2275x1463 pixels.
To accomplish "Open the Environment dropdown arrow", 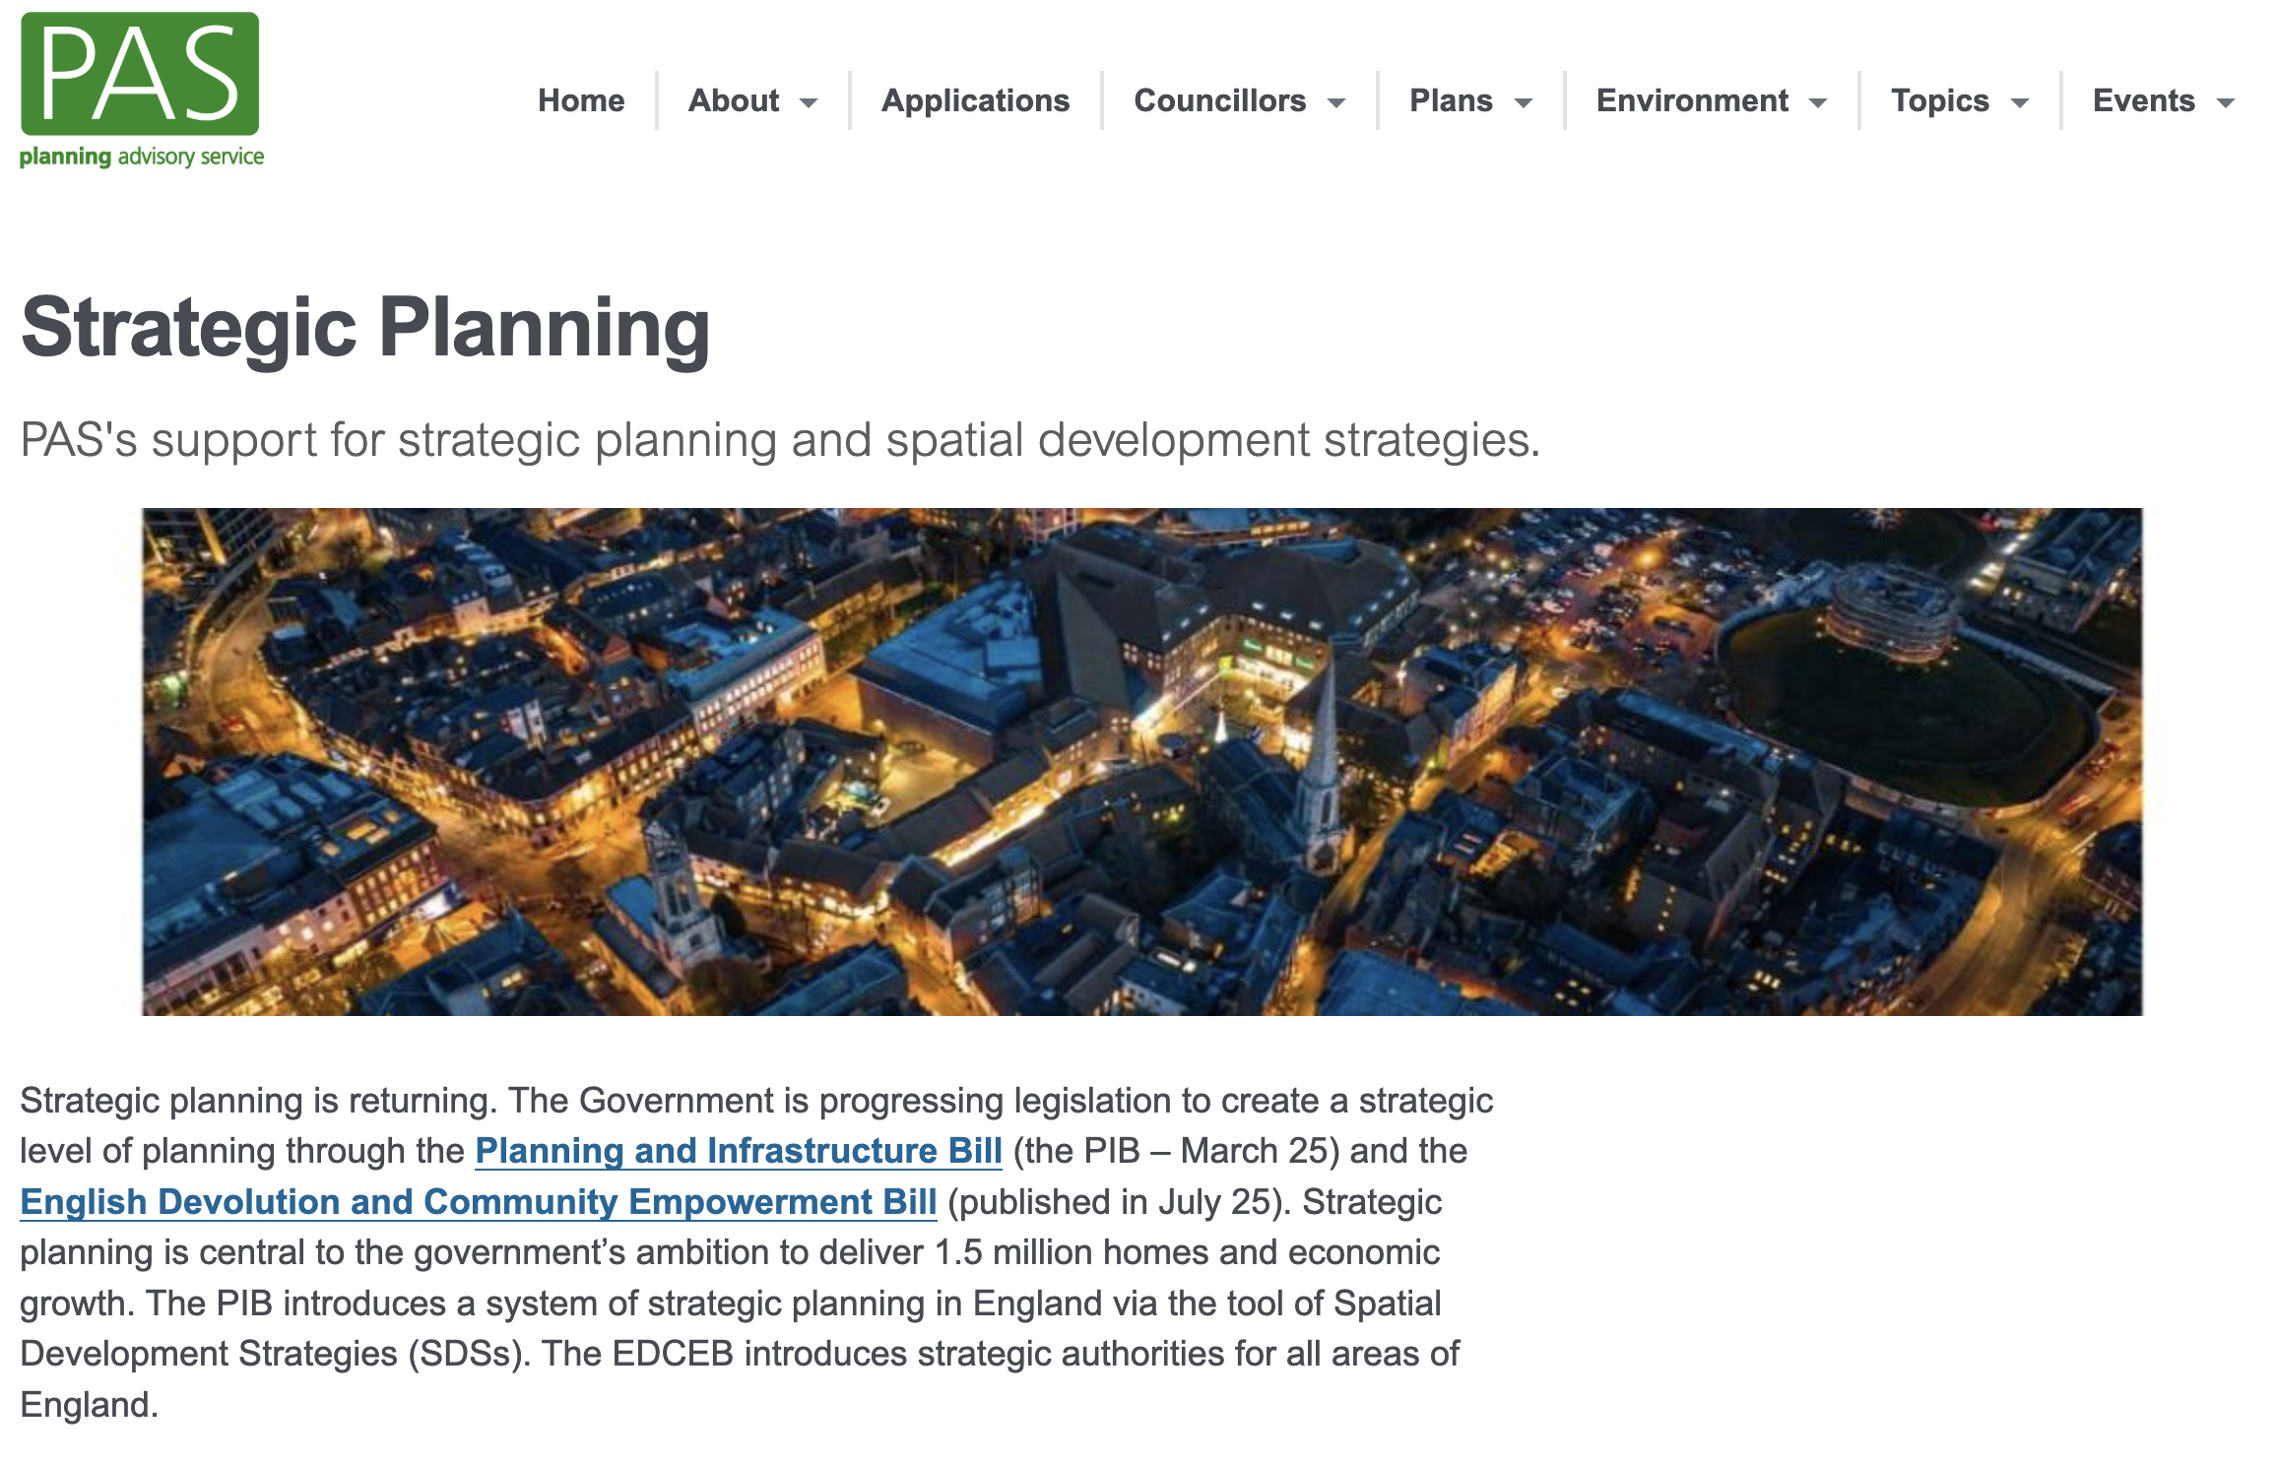I will (1818, 102).
